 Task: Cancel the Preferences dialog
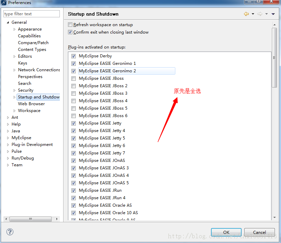[x=259, y=232]
